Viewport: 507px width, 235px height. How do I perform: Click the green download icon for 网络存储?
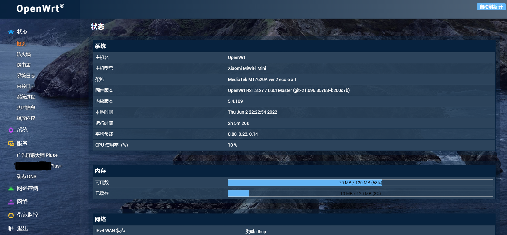click(x=11, y=189)
